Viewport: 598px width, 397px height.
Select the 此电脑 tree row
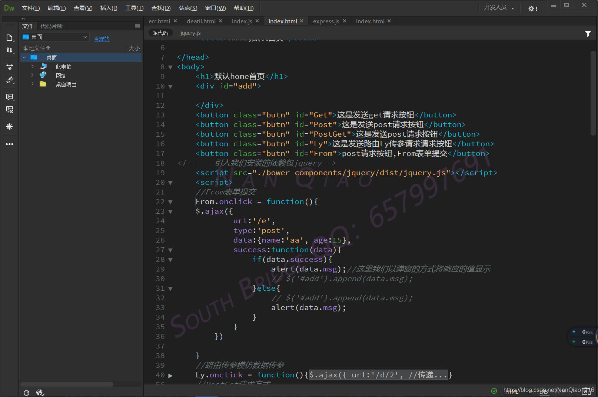[x=81, y=67]
